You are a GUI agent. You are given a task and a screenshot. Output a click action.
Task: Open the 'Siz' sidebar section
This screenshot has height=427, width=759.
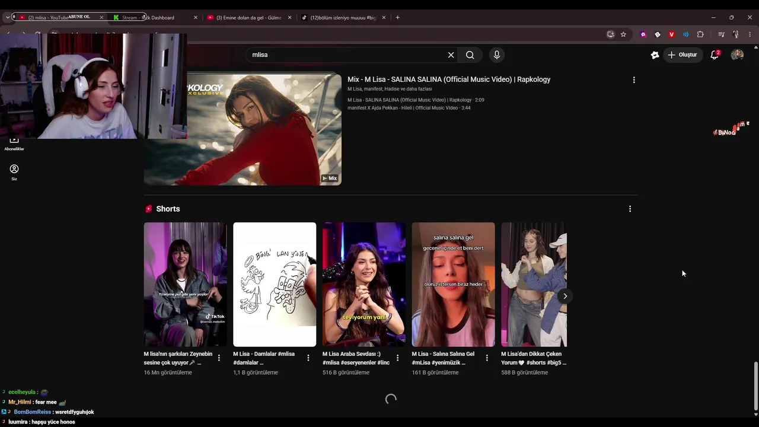14,172
